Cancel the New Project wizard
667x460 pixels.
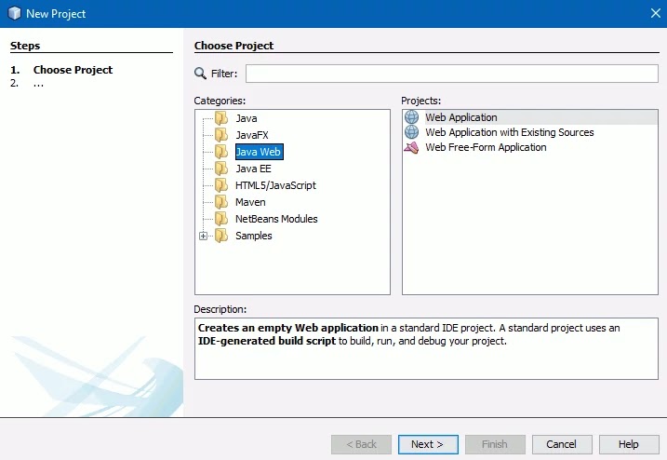pyautogui.click(x=562, y=444)
